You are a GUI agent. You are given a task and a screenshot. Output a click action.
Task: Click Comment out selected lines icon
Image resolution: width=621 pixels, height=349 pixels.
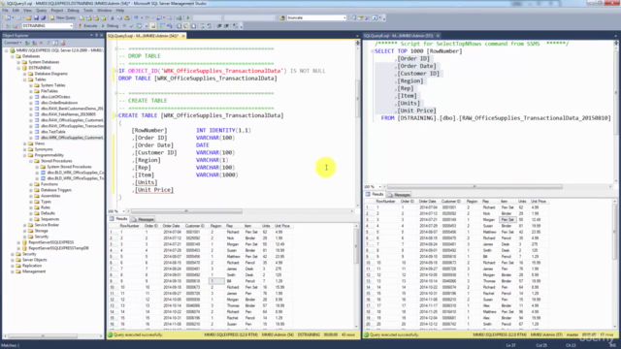tap(203, 26)
